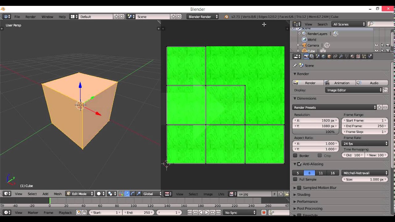Open the Render Layers properties tab

pyautogui.click(x=312, y=56)
